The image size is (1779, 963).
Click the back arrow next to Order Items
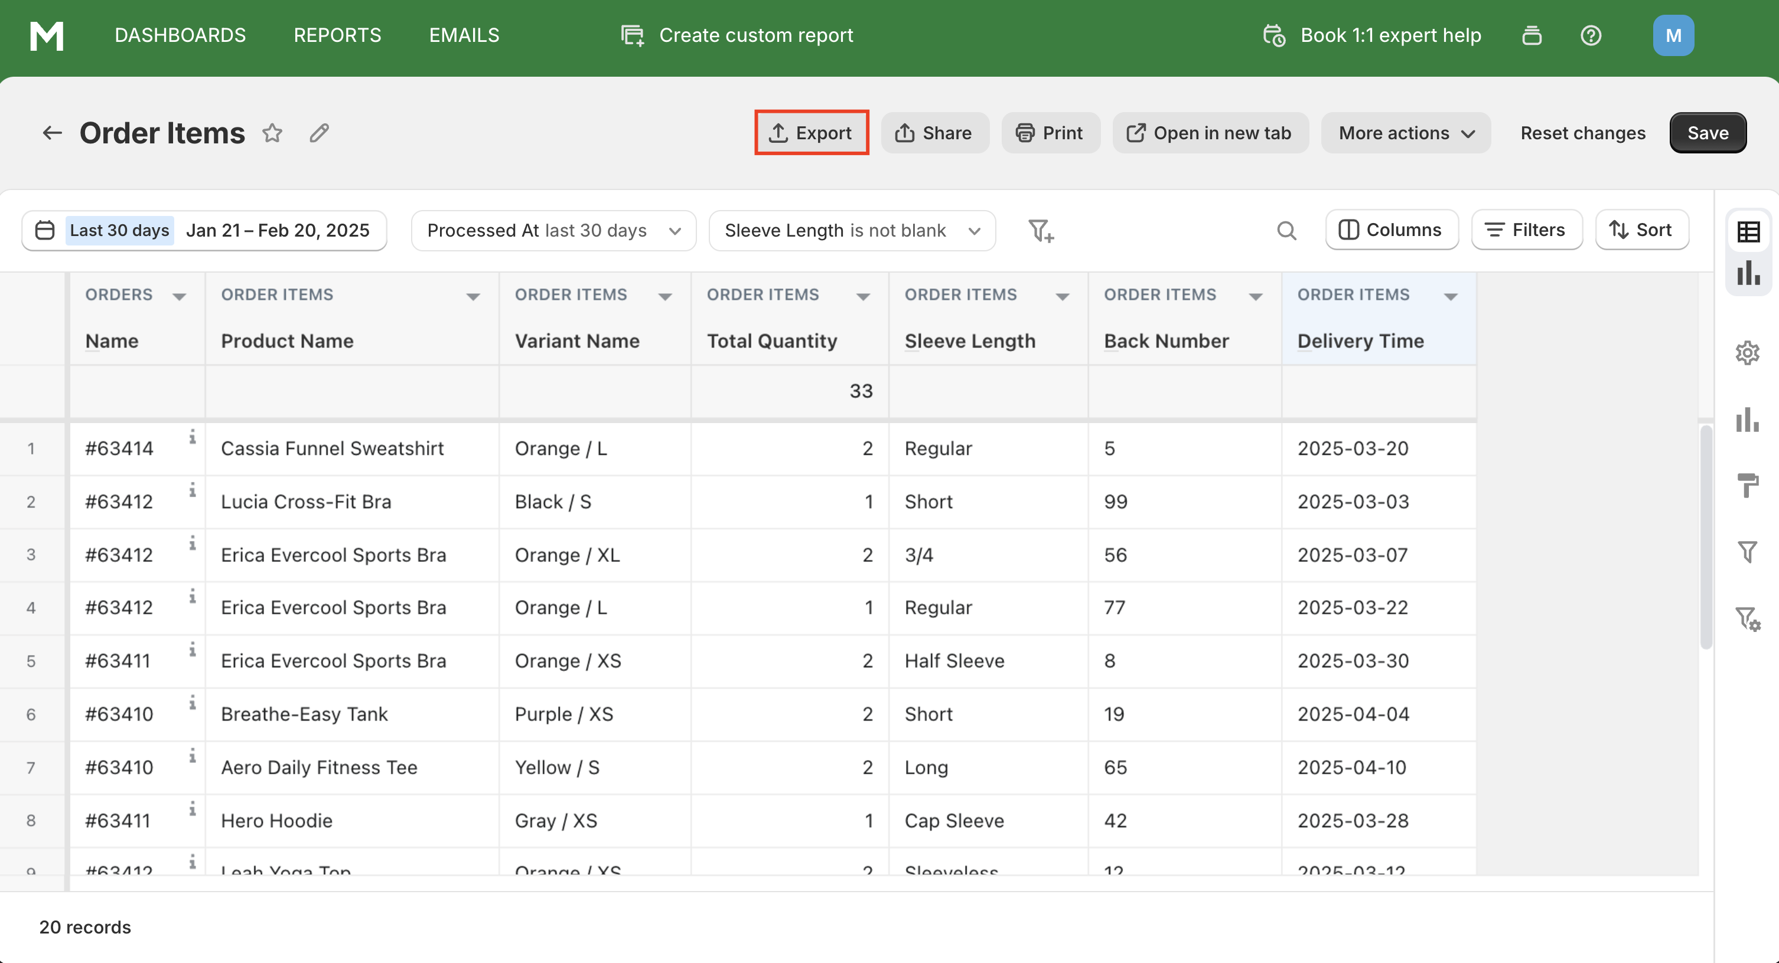53,132
